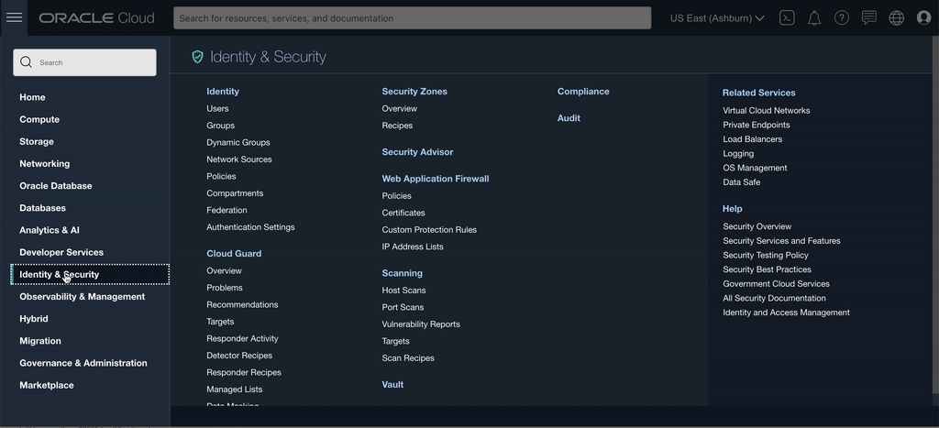Select Databases in the navigation menu

coord(42,208)
